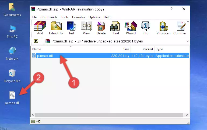Open the Options menu
This screenshot has width=207, height=130.
94,17
